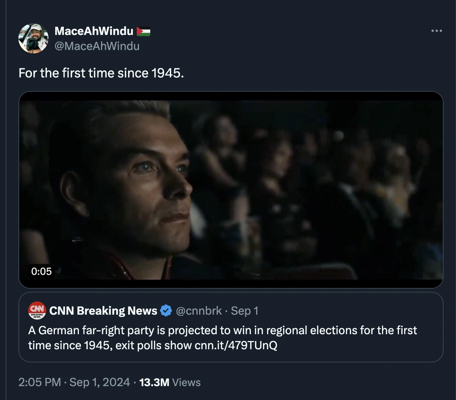Click the 0:05 video duration label

point(41,271)
